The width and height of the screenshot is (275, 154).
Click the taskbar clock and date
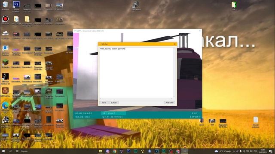pyautogui.click(x=263, y=151)
